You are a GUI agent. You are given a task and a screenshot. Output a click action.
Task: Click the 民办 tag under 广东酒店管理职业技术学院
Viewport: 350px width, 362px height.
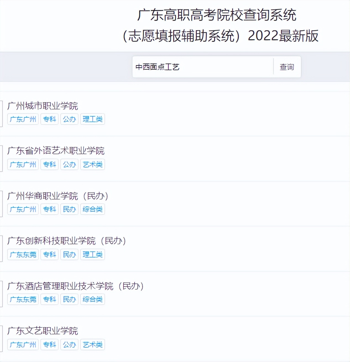click(69, 299)
